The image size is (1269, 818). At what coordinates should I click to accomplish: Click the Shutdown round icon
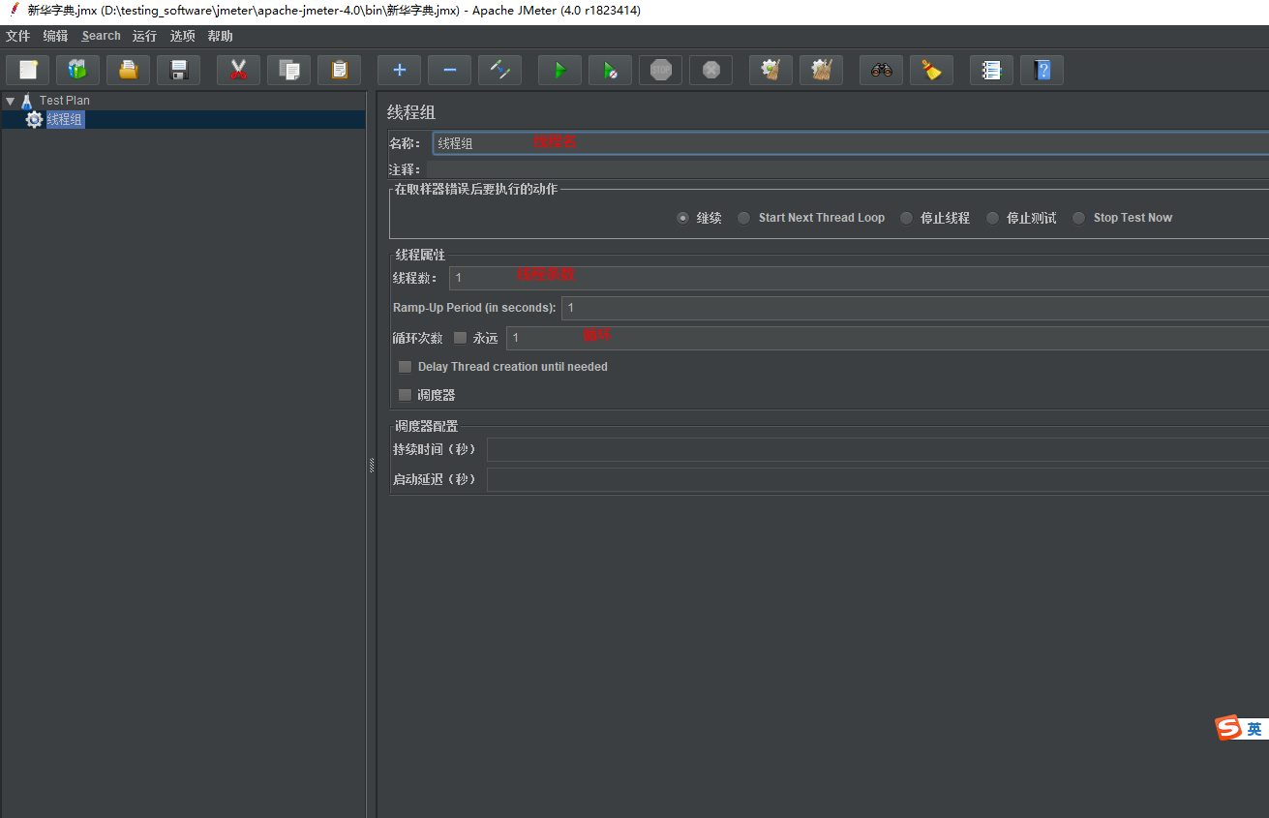(x=711, y=70)
